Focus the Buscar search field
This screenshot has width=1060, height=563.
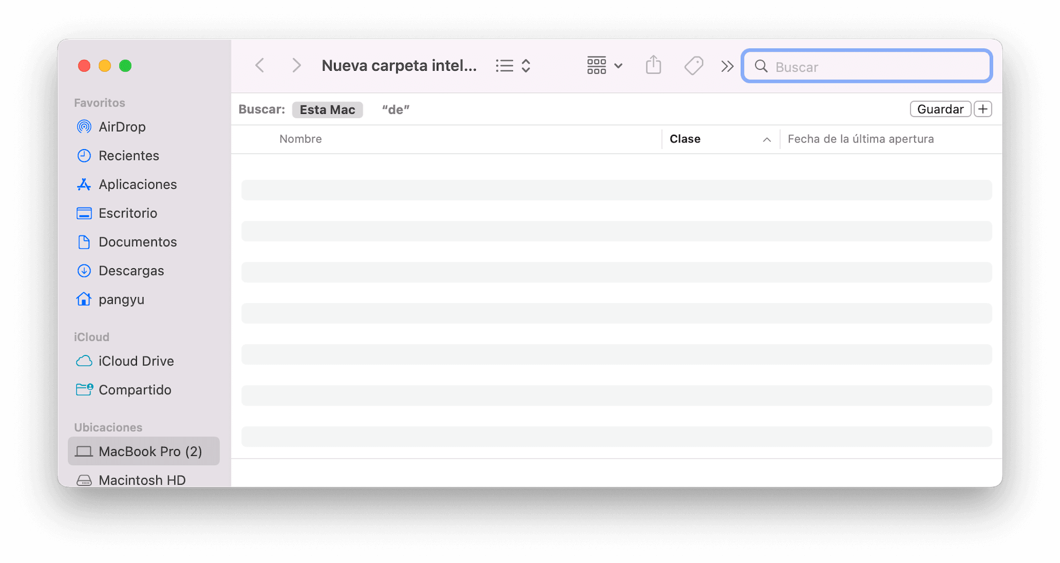[867, 66]
